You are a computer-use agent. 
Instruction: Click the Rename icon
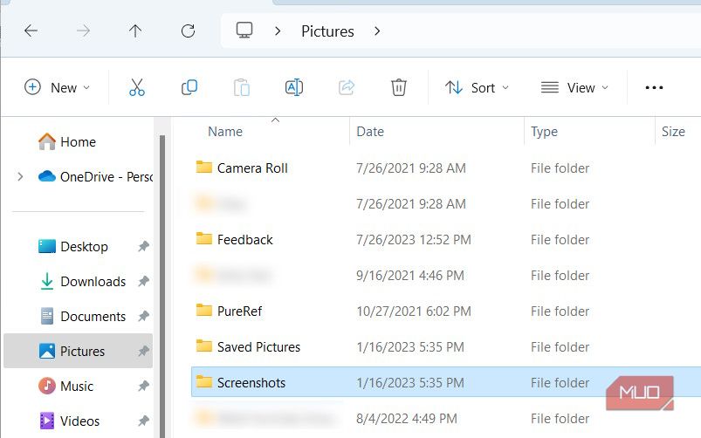[293, 87]
